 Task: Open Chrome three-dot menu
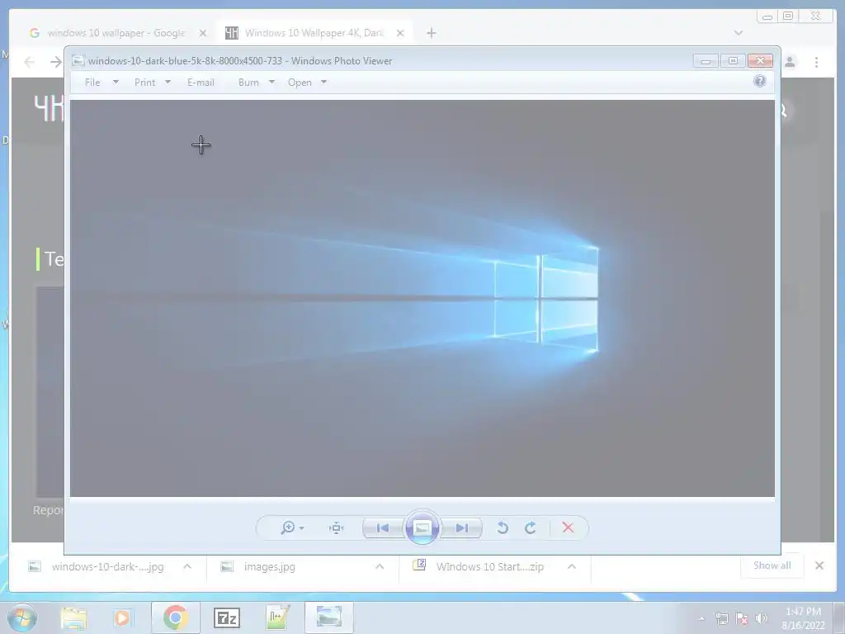pyautogui.click(x=816, y=62)
